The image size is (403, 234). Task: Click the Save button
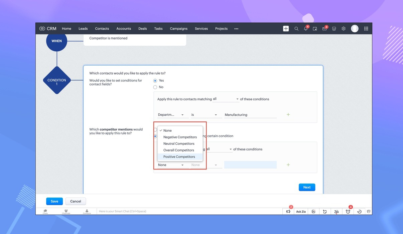point(54,201)
